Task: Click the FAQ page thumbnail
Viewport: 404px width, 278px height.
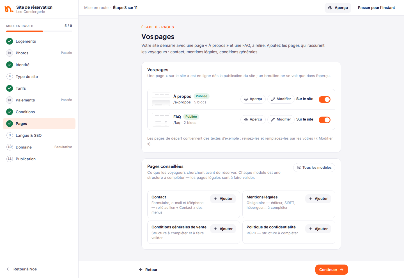Action: [x=161, y=120]
